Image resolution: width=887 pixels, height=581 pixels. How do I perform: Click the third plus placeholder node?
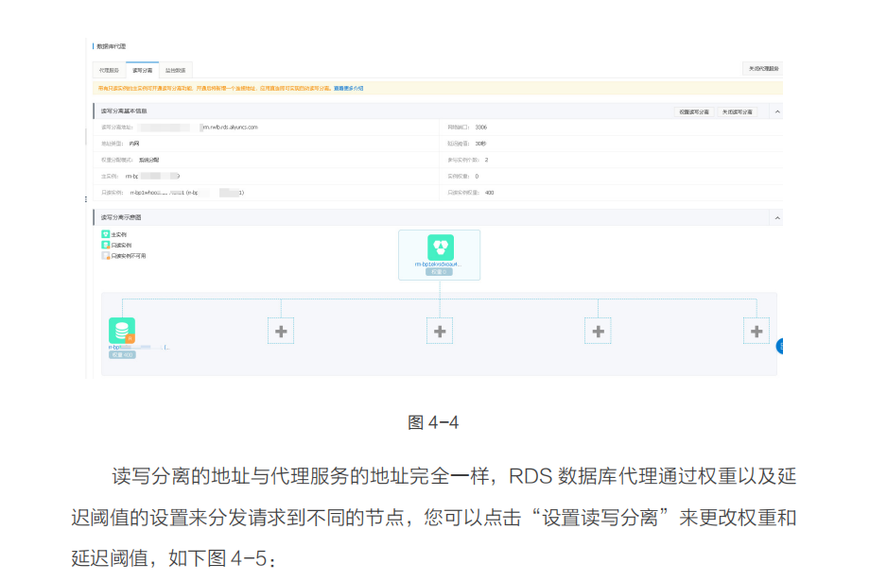(x=597, y=331)
